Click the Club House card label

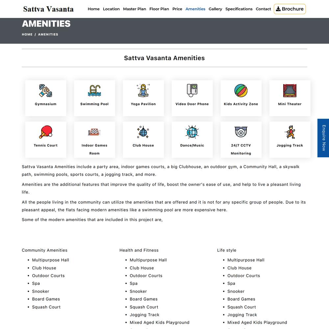[143, 145]
